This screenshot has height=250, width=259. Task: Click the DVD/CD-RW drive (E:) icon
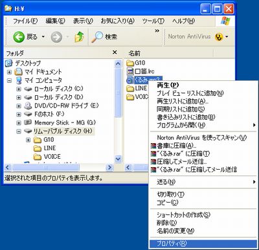[28, 106]
